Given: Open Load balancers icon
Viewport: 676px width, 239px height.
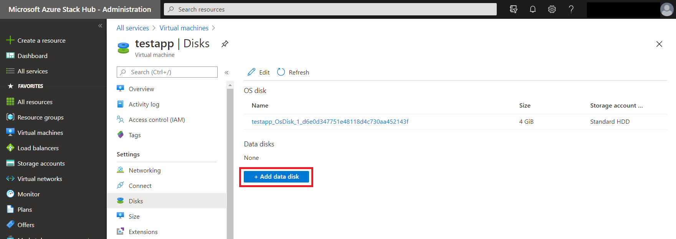Looking at the screenshot, I should pos(10,148).
